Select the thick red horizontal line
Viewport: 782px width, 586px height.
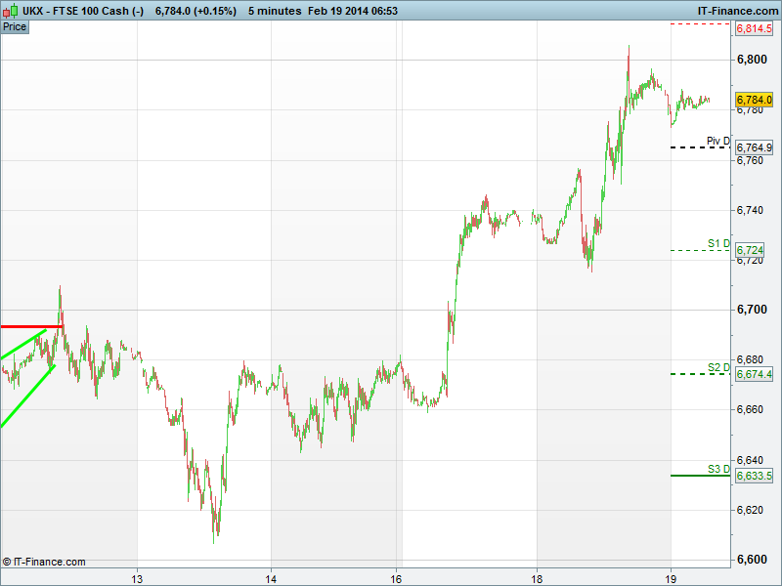pos(31,326)
